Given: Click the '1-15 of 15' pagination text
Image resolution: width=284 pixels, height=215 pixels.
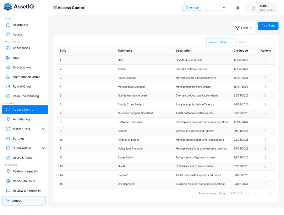Looking at the screenshot, I should 236,193.
